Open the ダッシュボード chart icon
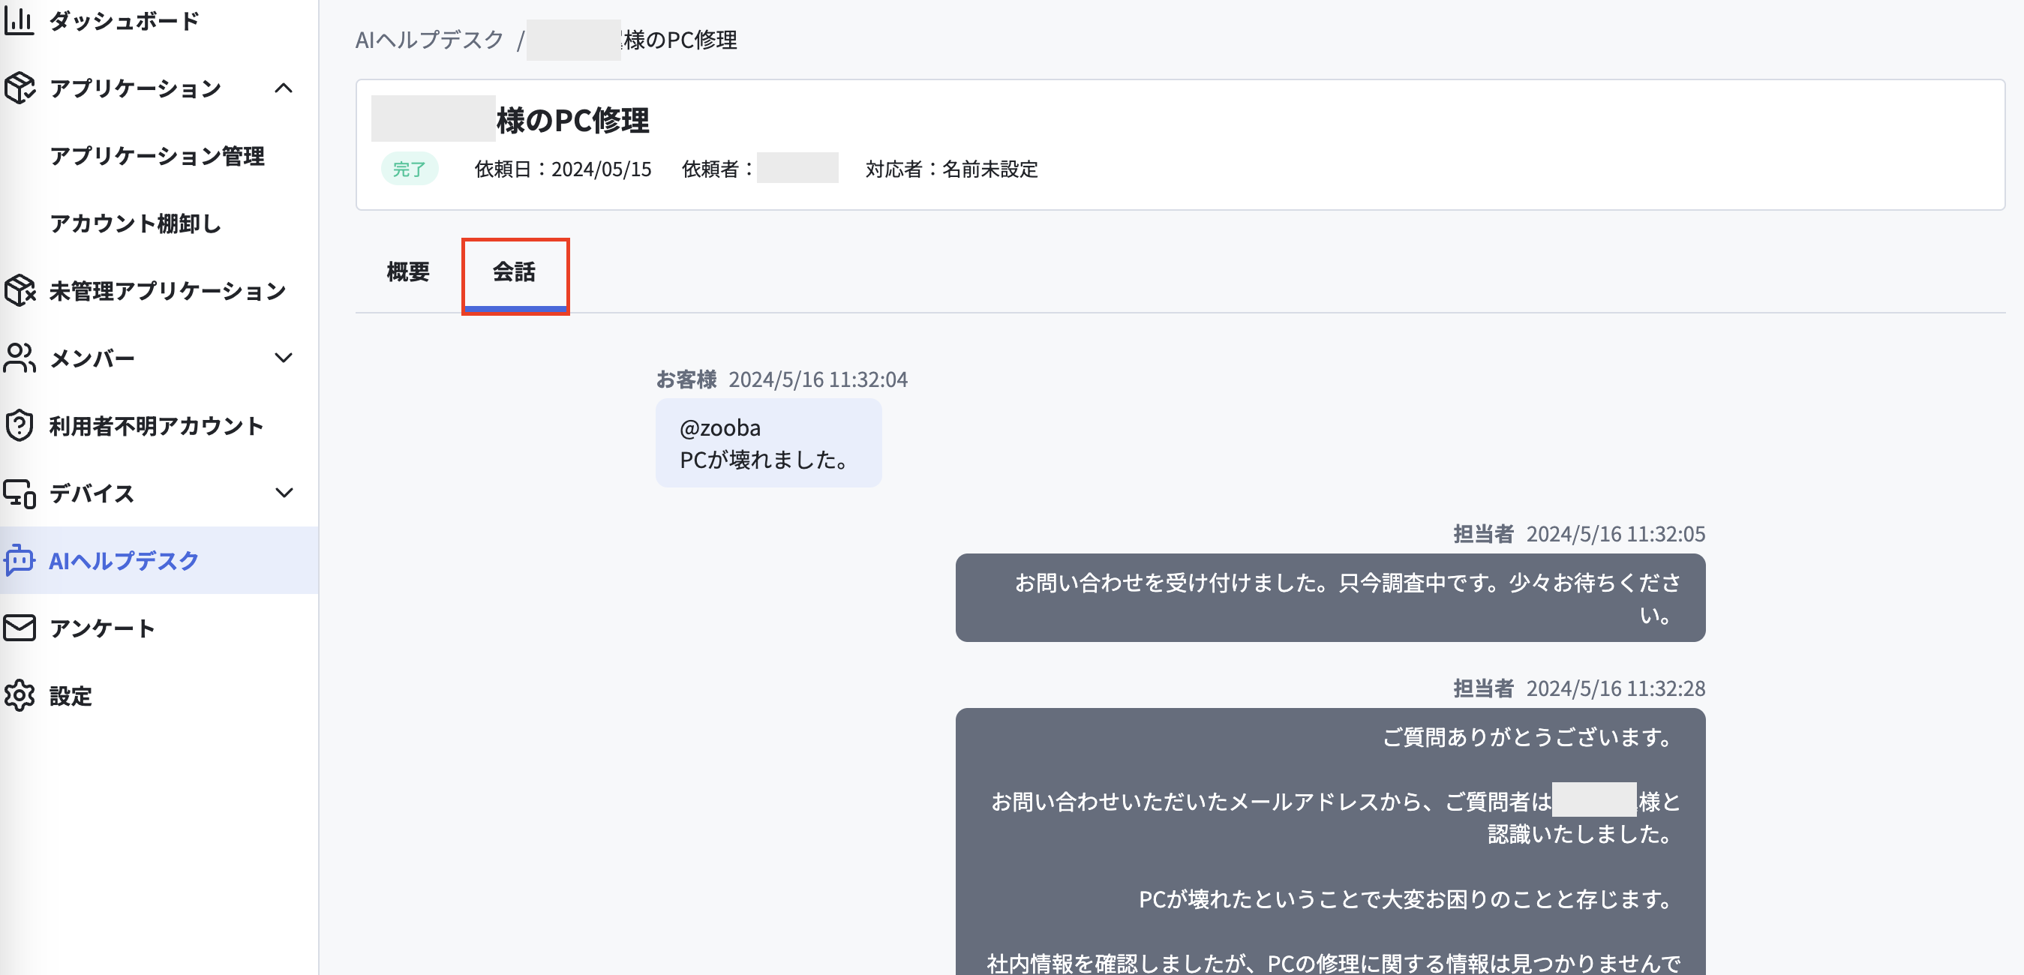2024x975 pixels. 19,20
